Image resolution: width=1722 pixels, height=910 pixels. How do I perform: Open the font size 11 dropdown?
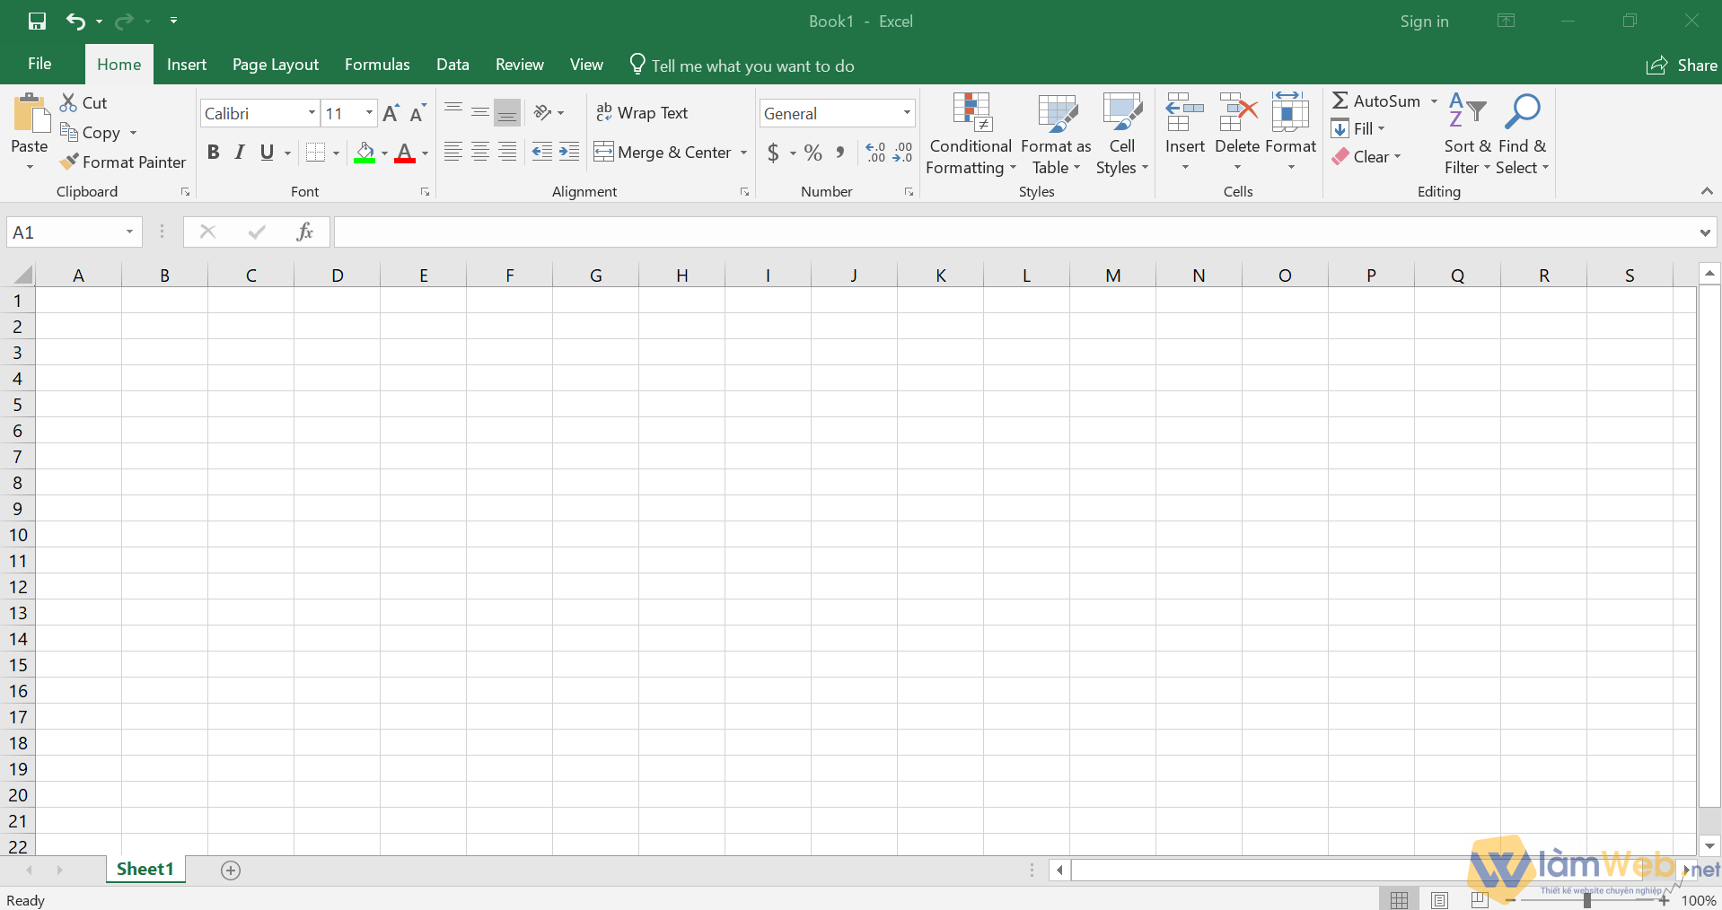click(x=369, y=113)
